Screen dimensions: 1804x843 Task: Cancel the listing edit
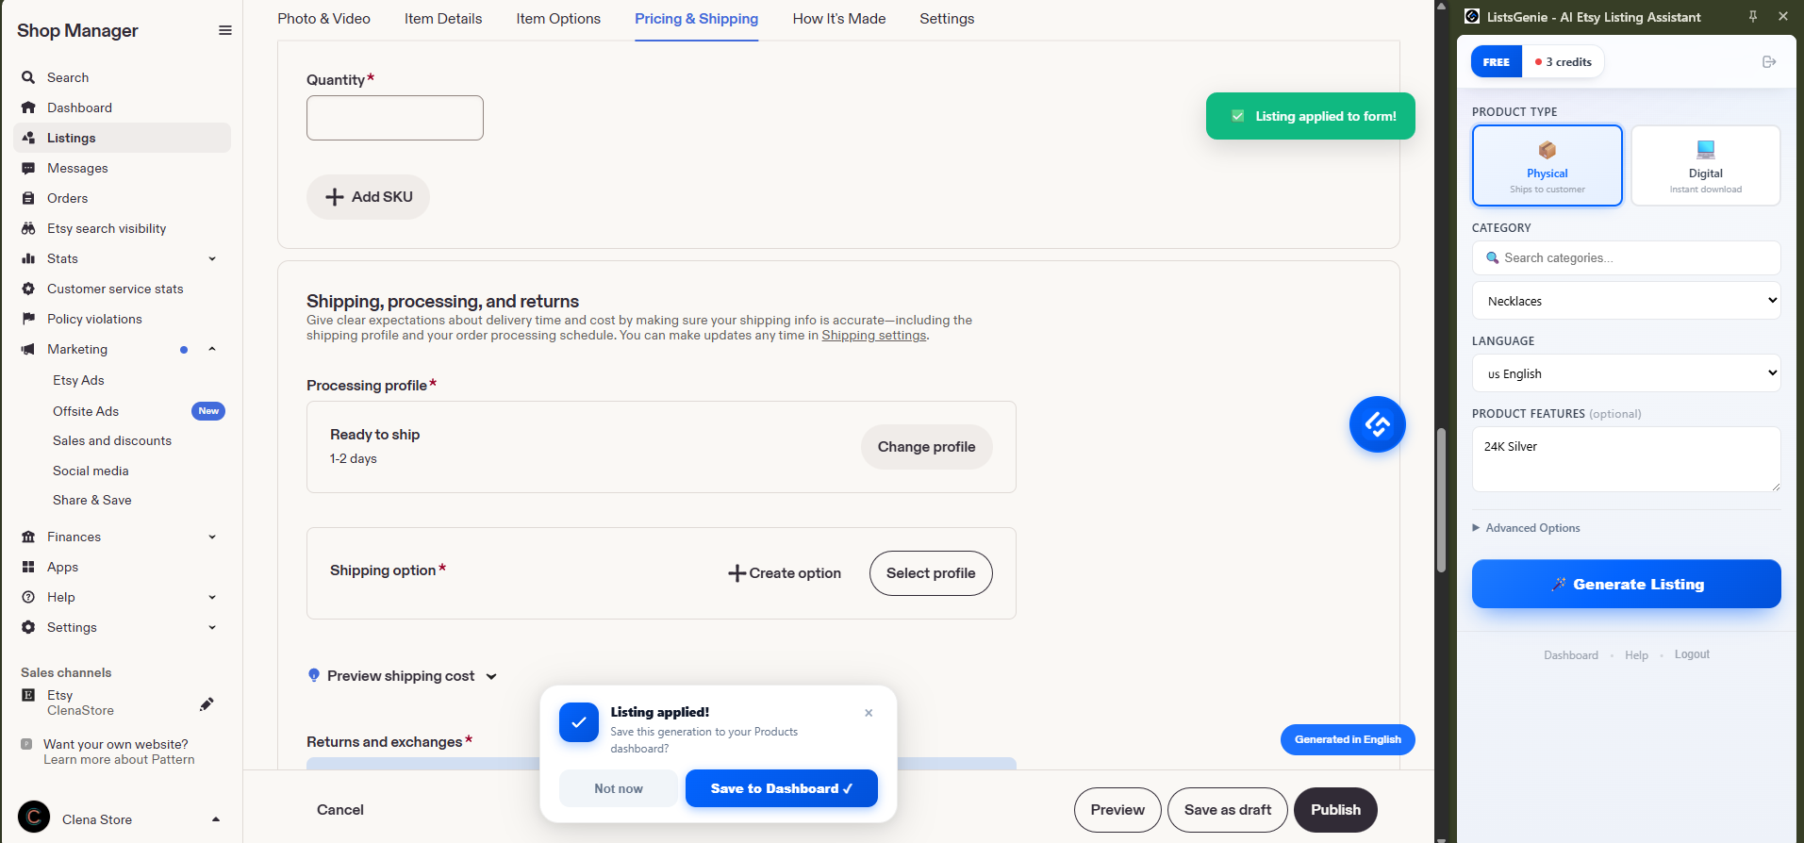[x=340, y=810]
